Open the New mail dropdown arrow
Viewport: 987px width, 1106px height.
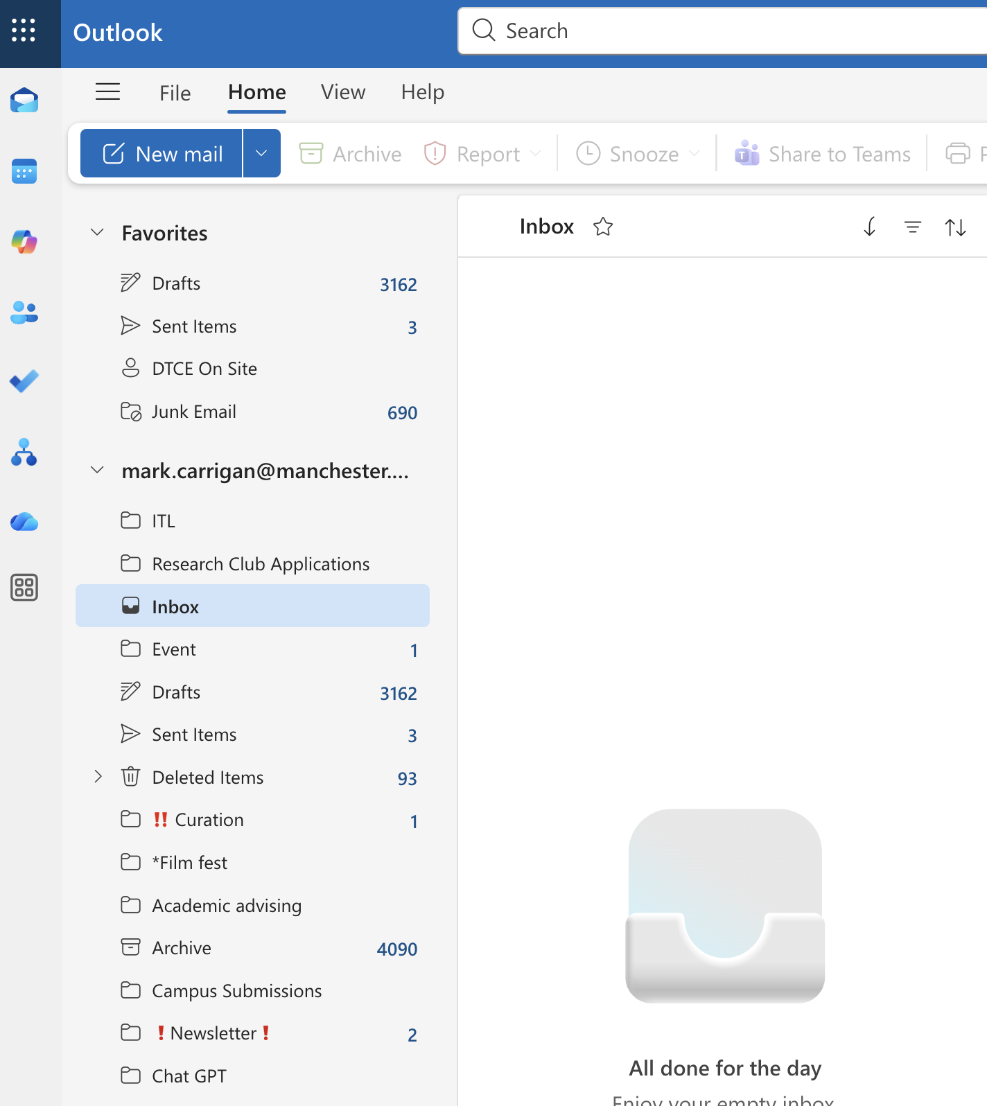(261, 153)
